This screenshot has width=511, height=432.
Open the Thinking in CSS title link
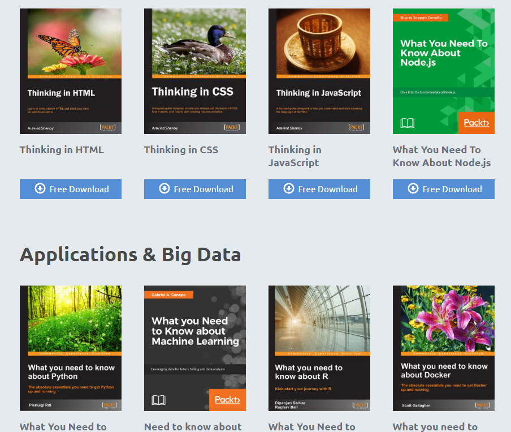click(x=180, y=150)
